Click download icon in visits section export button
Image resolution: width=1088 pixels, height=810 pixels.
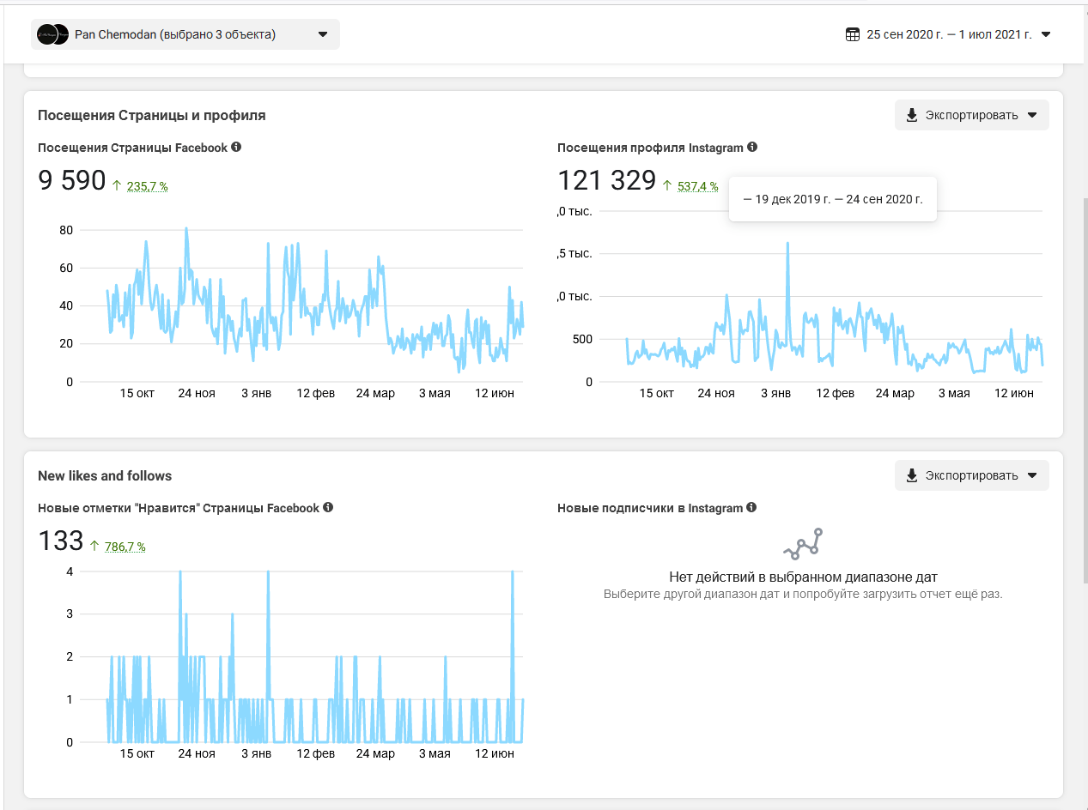(x=912, y=115)
